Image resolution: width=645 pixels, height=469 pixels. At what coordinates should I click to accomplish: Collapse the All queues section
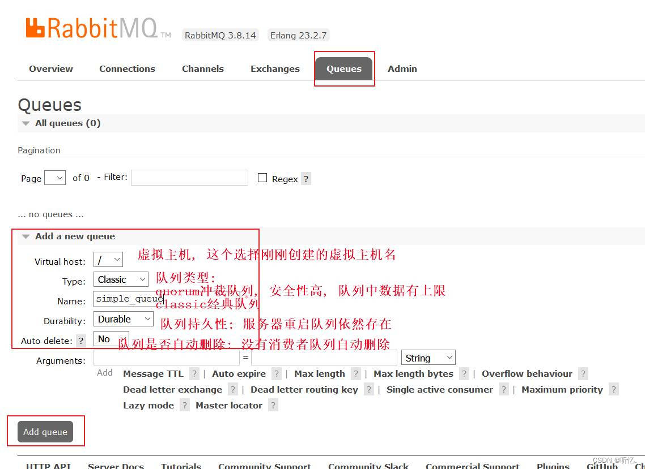click(25, 123)
